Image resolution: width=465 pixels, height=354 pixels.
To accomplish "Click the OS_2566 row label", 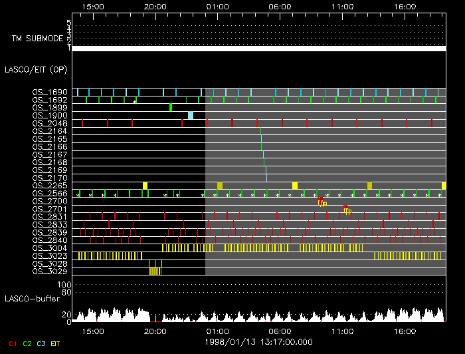I will point(50,193).
